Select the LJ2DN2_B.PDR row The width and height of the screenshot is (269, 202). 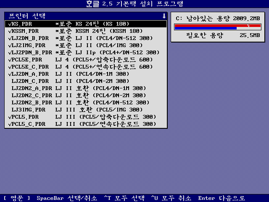[86, 103]
